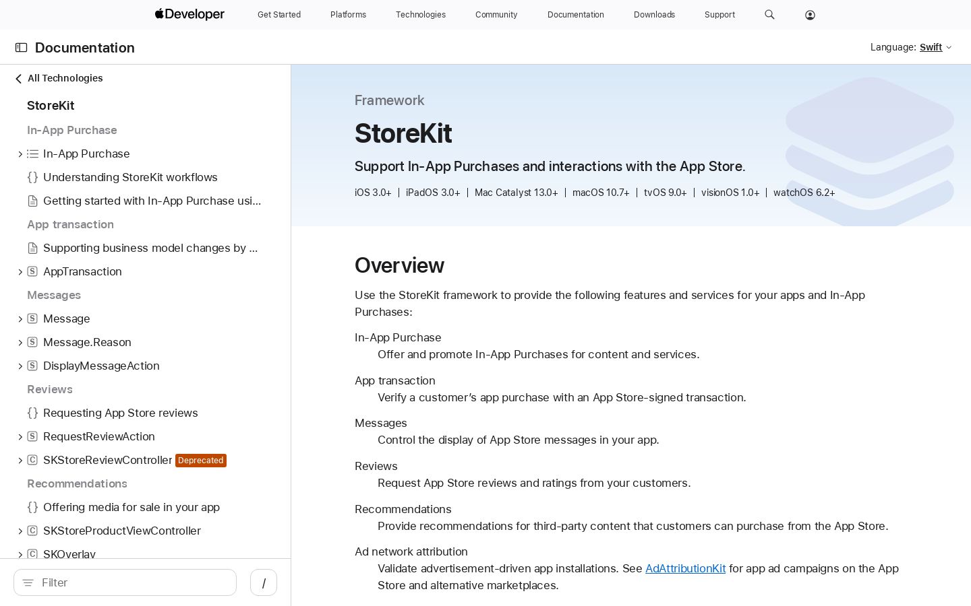
Task: Follow the AdAttributionKit link
Action: [685, 569]
